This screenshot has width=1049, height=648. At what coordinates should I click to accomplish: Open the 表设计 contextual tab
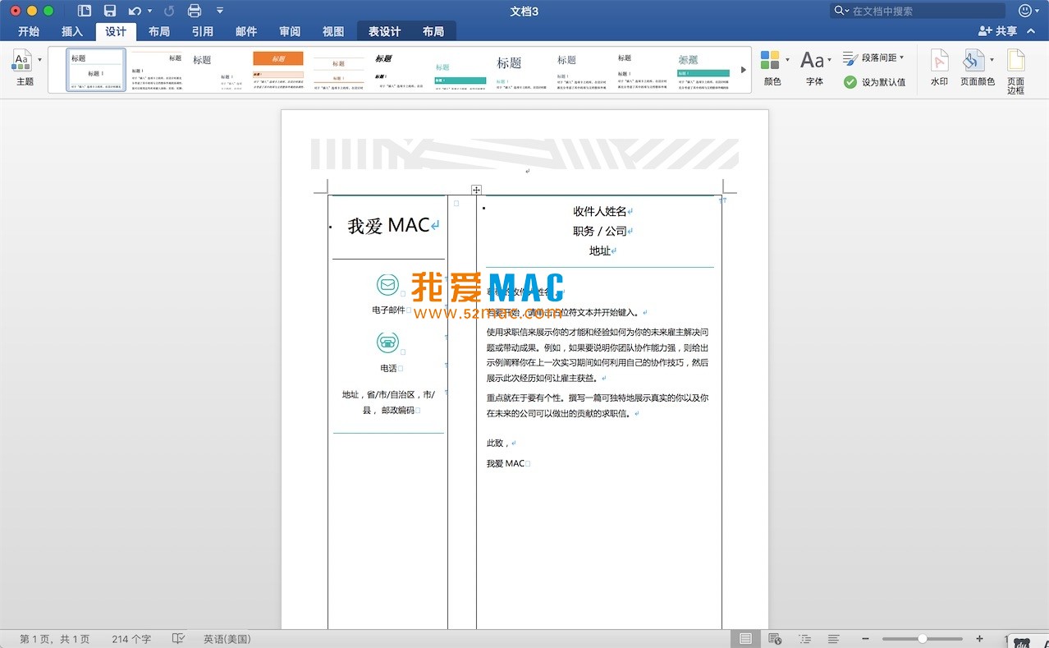[384, 31]
